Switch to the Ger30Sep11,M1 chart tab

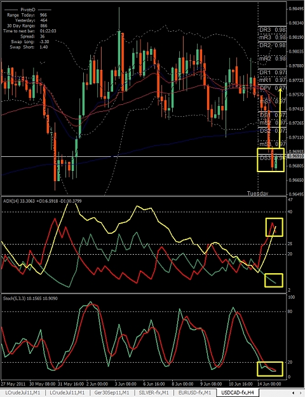tap(111, 393)
